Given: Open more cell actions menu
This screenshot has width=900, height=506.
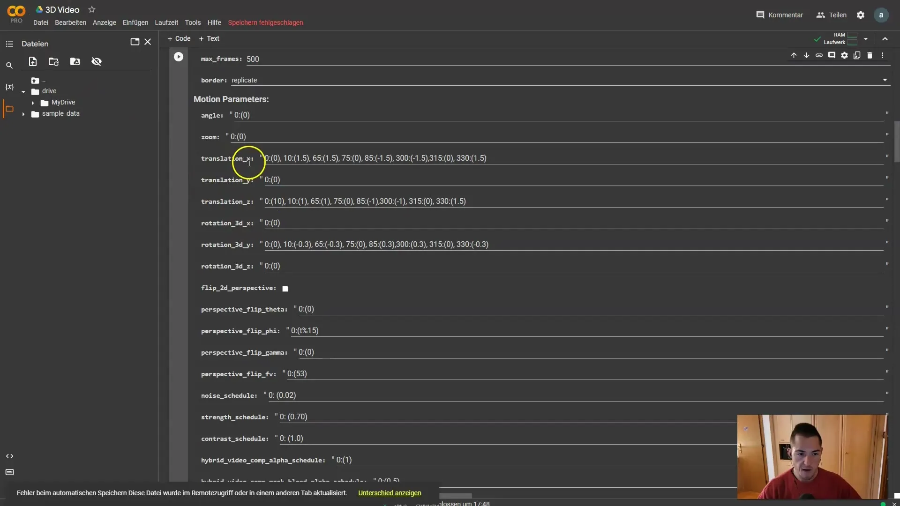Looking at the screenshot, I should point(882,55).
